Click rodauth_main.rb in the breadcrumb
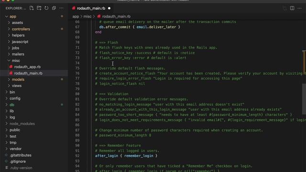 tap(116, 16)
